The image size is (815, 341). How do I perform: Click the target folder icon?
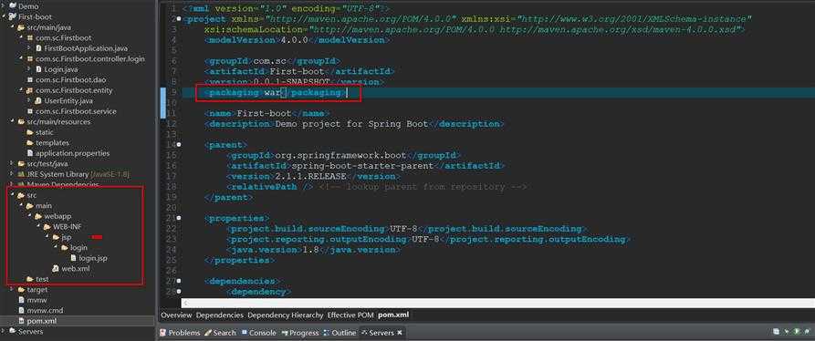pyautogui.click(x=21, y=290)
